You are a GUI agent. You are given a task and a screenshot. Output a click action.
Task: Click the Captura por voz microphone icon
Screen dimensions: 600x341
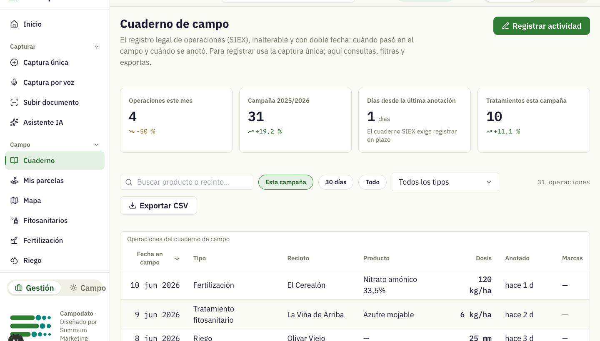[x=14, y=82]
